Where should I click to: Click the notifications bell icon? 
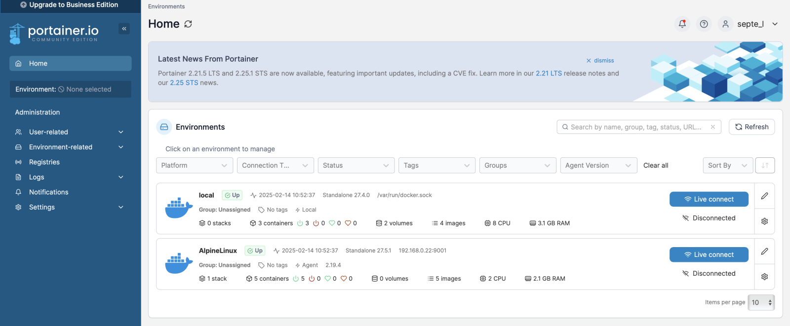682,24
